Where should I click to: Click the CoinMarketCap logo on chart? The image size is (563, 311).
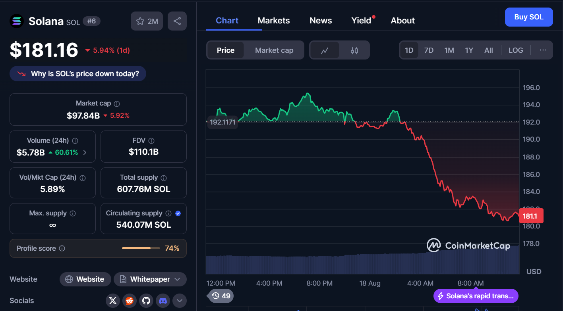click(x=468, y=246)
